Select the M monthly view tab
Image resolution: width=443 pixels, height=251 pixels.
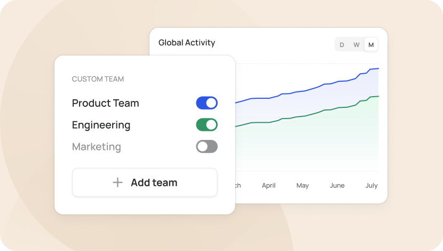[x=371, y=45]
